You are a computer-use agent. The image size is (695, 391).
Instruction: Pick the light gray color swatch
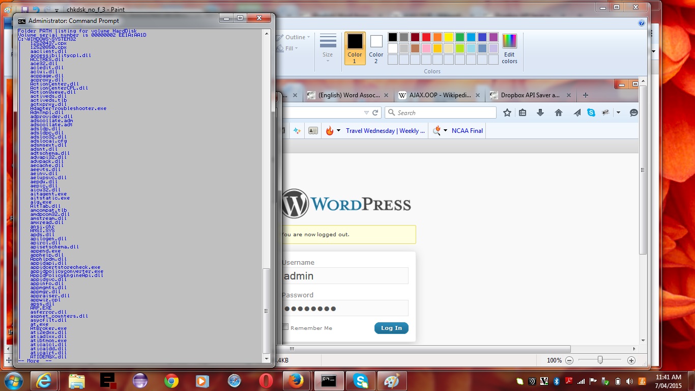[x=403, y=48]
